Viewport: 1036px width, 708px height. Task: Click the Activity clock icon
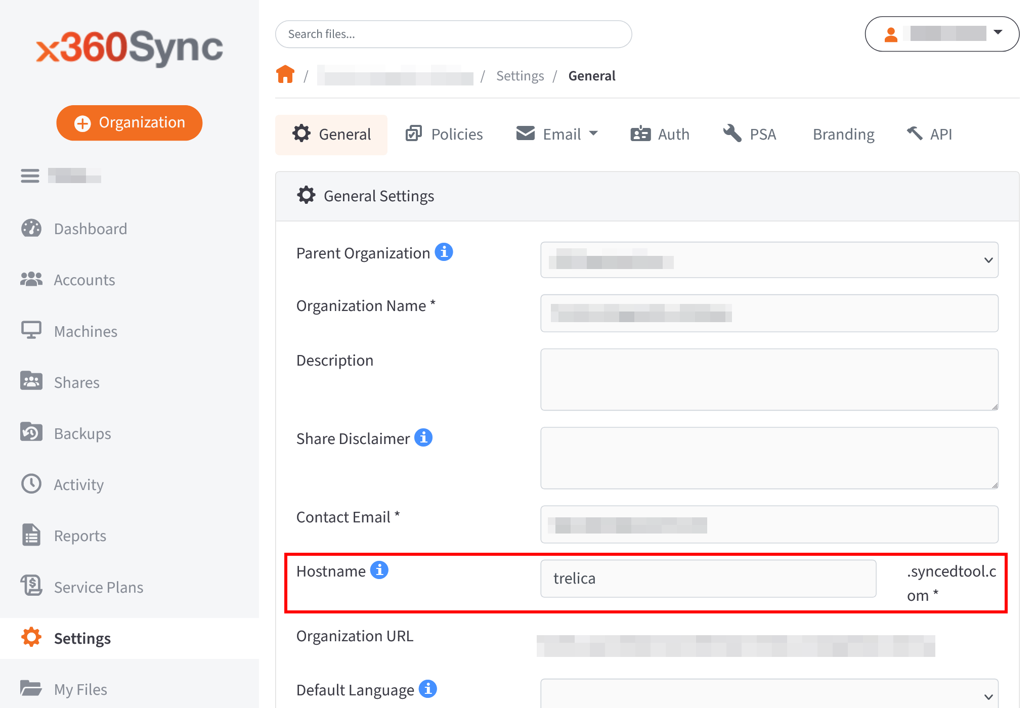pyautogui.click(x=31, y=483)
